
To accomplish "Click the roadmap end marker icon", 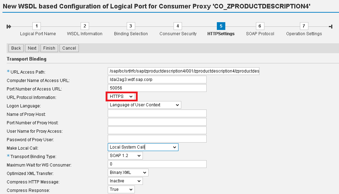I will tap(330, 27).
